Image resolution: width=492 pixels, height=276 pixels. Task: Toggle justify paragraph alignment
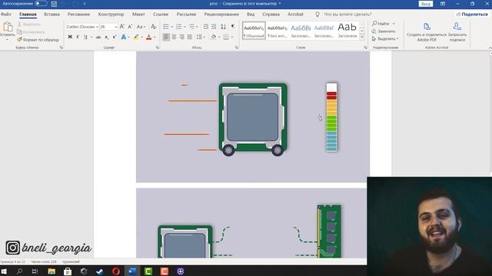coord(190,38)
